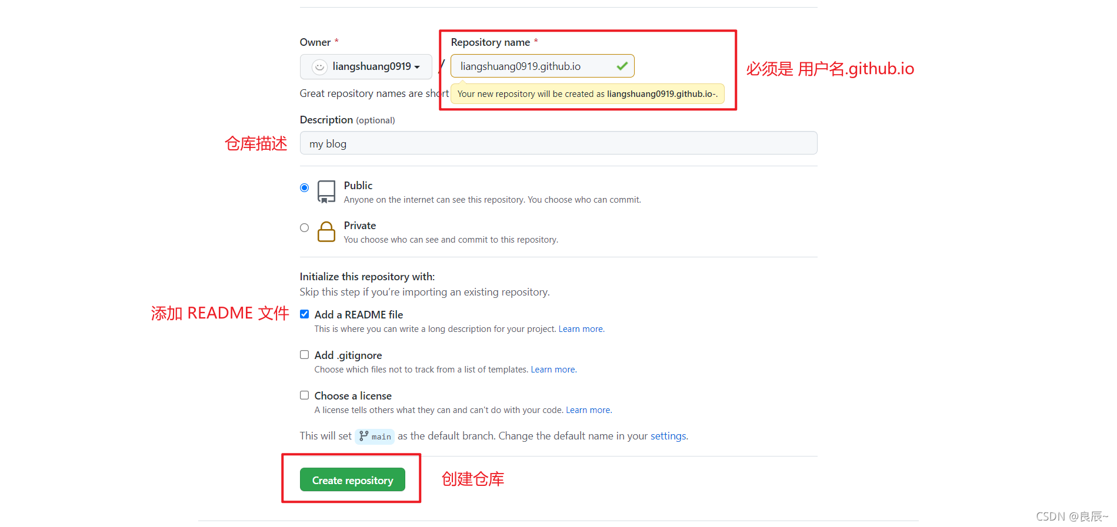This screenshot has width=1117, height=527.
Task: Open Learn more link about licenses
Action: [x=588, y=410]
